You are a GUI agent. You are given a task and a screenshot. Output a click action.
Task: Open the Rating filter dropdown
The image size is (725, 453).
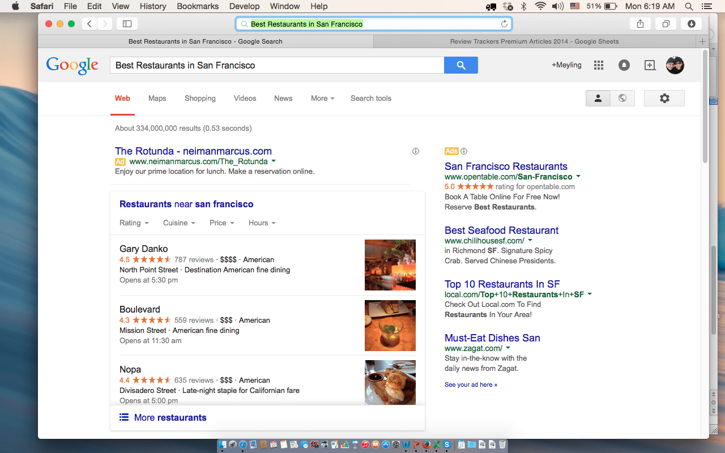pyautogui.click(x=134, y=223)
